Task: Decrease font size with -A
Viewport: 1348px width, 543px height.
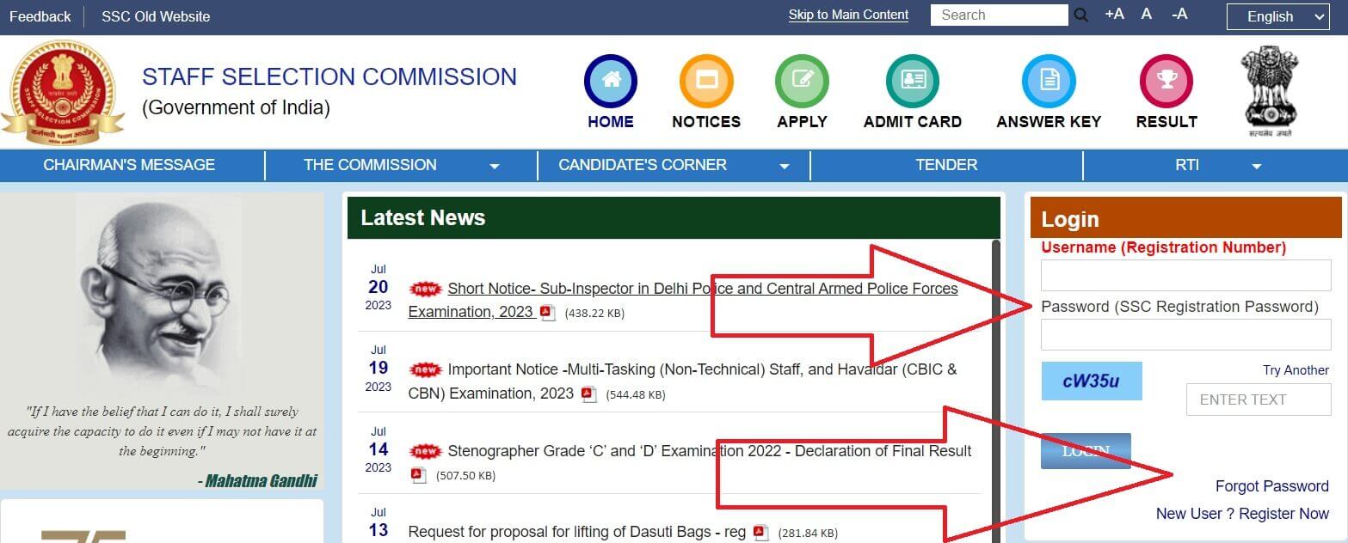Action: coord(1179,14)
